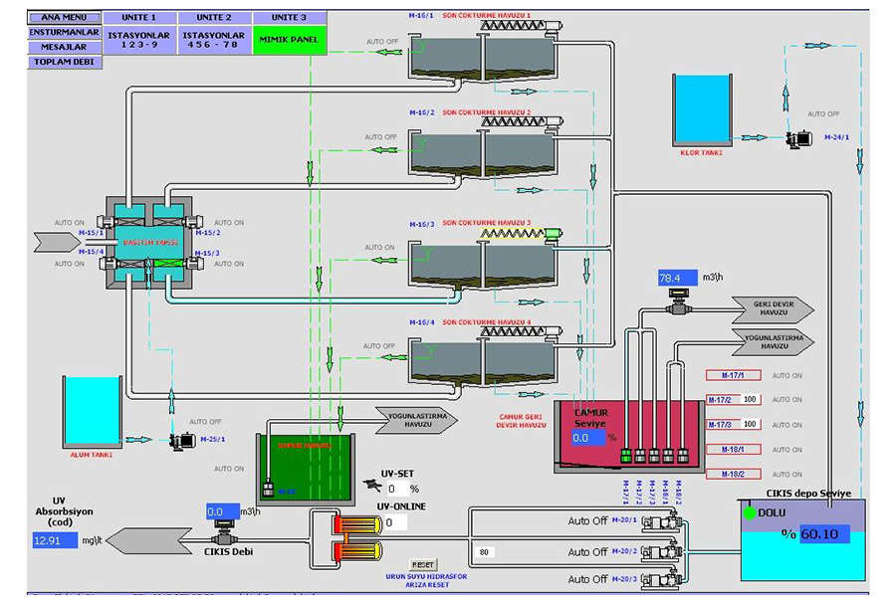
Task: Click the KLOR TANKI tank graphic
Action: [702, 109]
